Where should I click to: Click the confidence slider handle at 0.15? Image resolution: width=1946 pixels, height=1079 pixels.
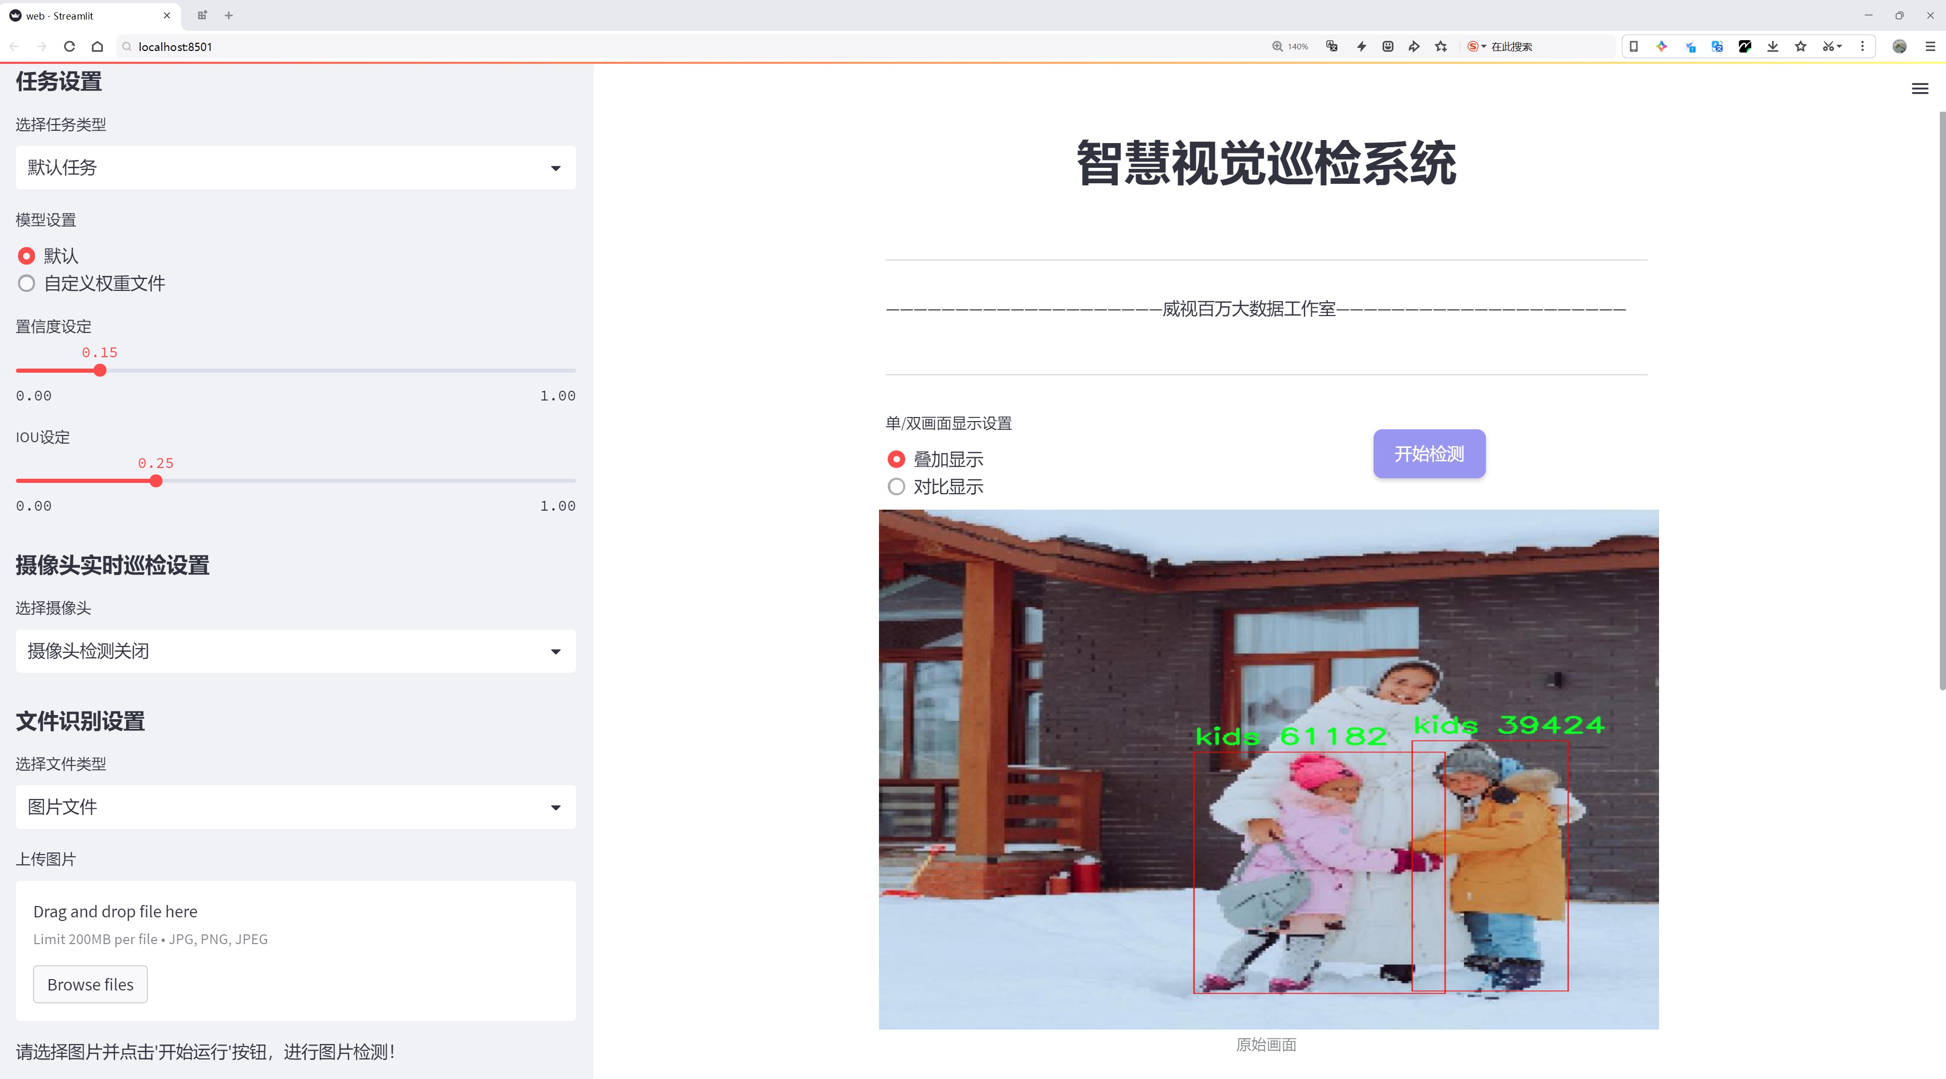[x=100, y=371]
